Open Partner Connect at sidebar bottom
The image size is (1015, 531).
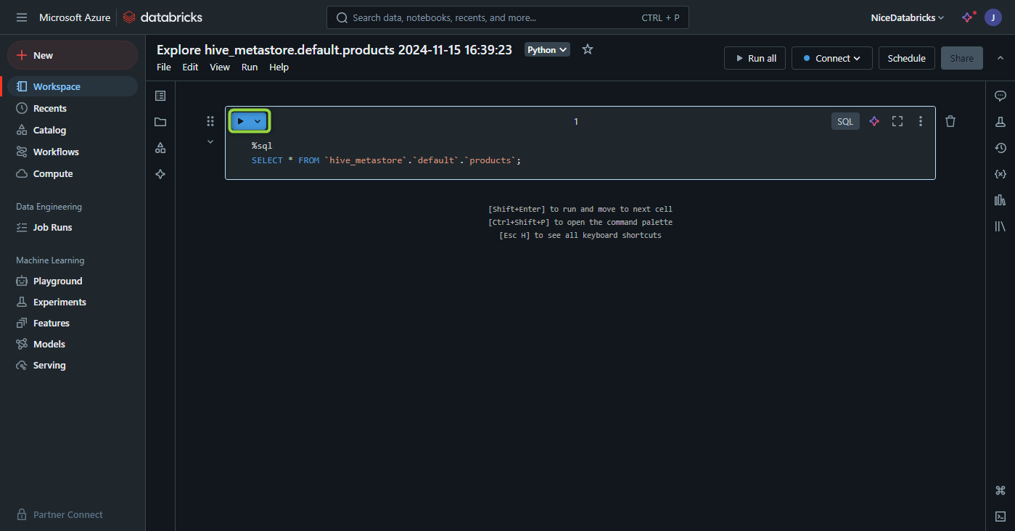point(73,514)
